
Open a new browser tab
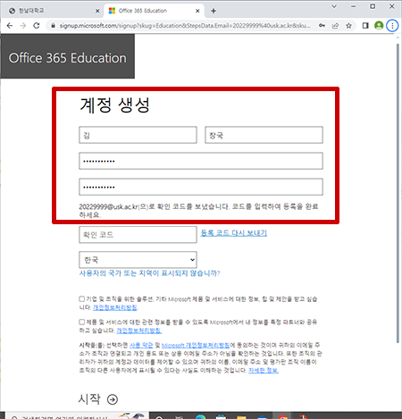tap(214, 11)
